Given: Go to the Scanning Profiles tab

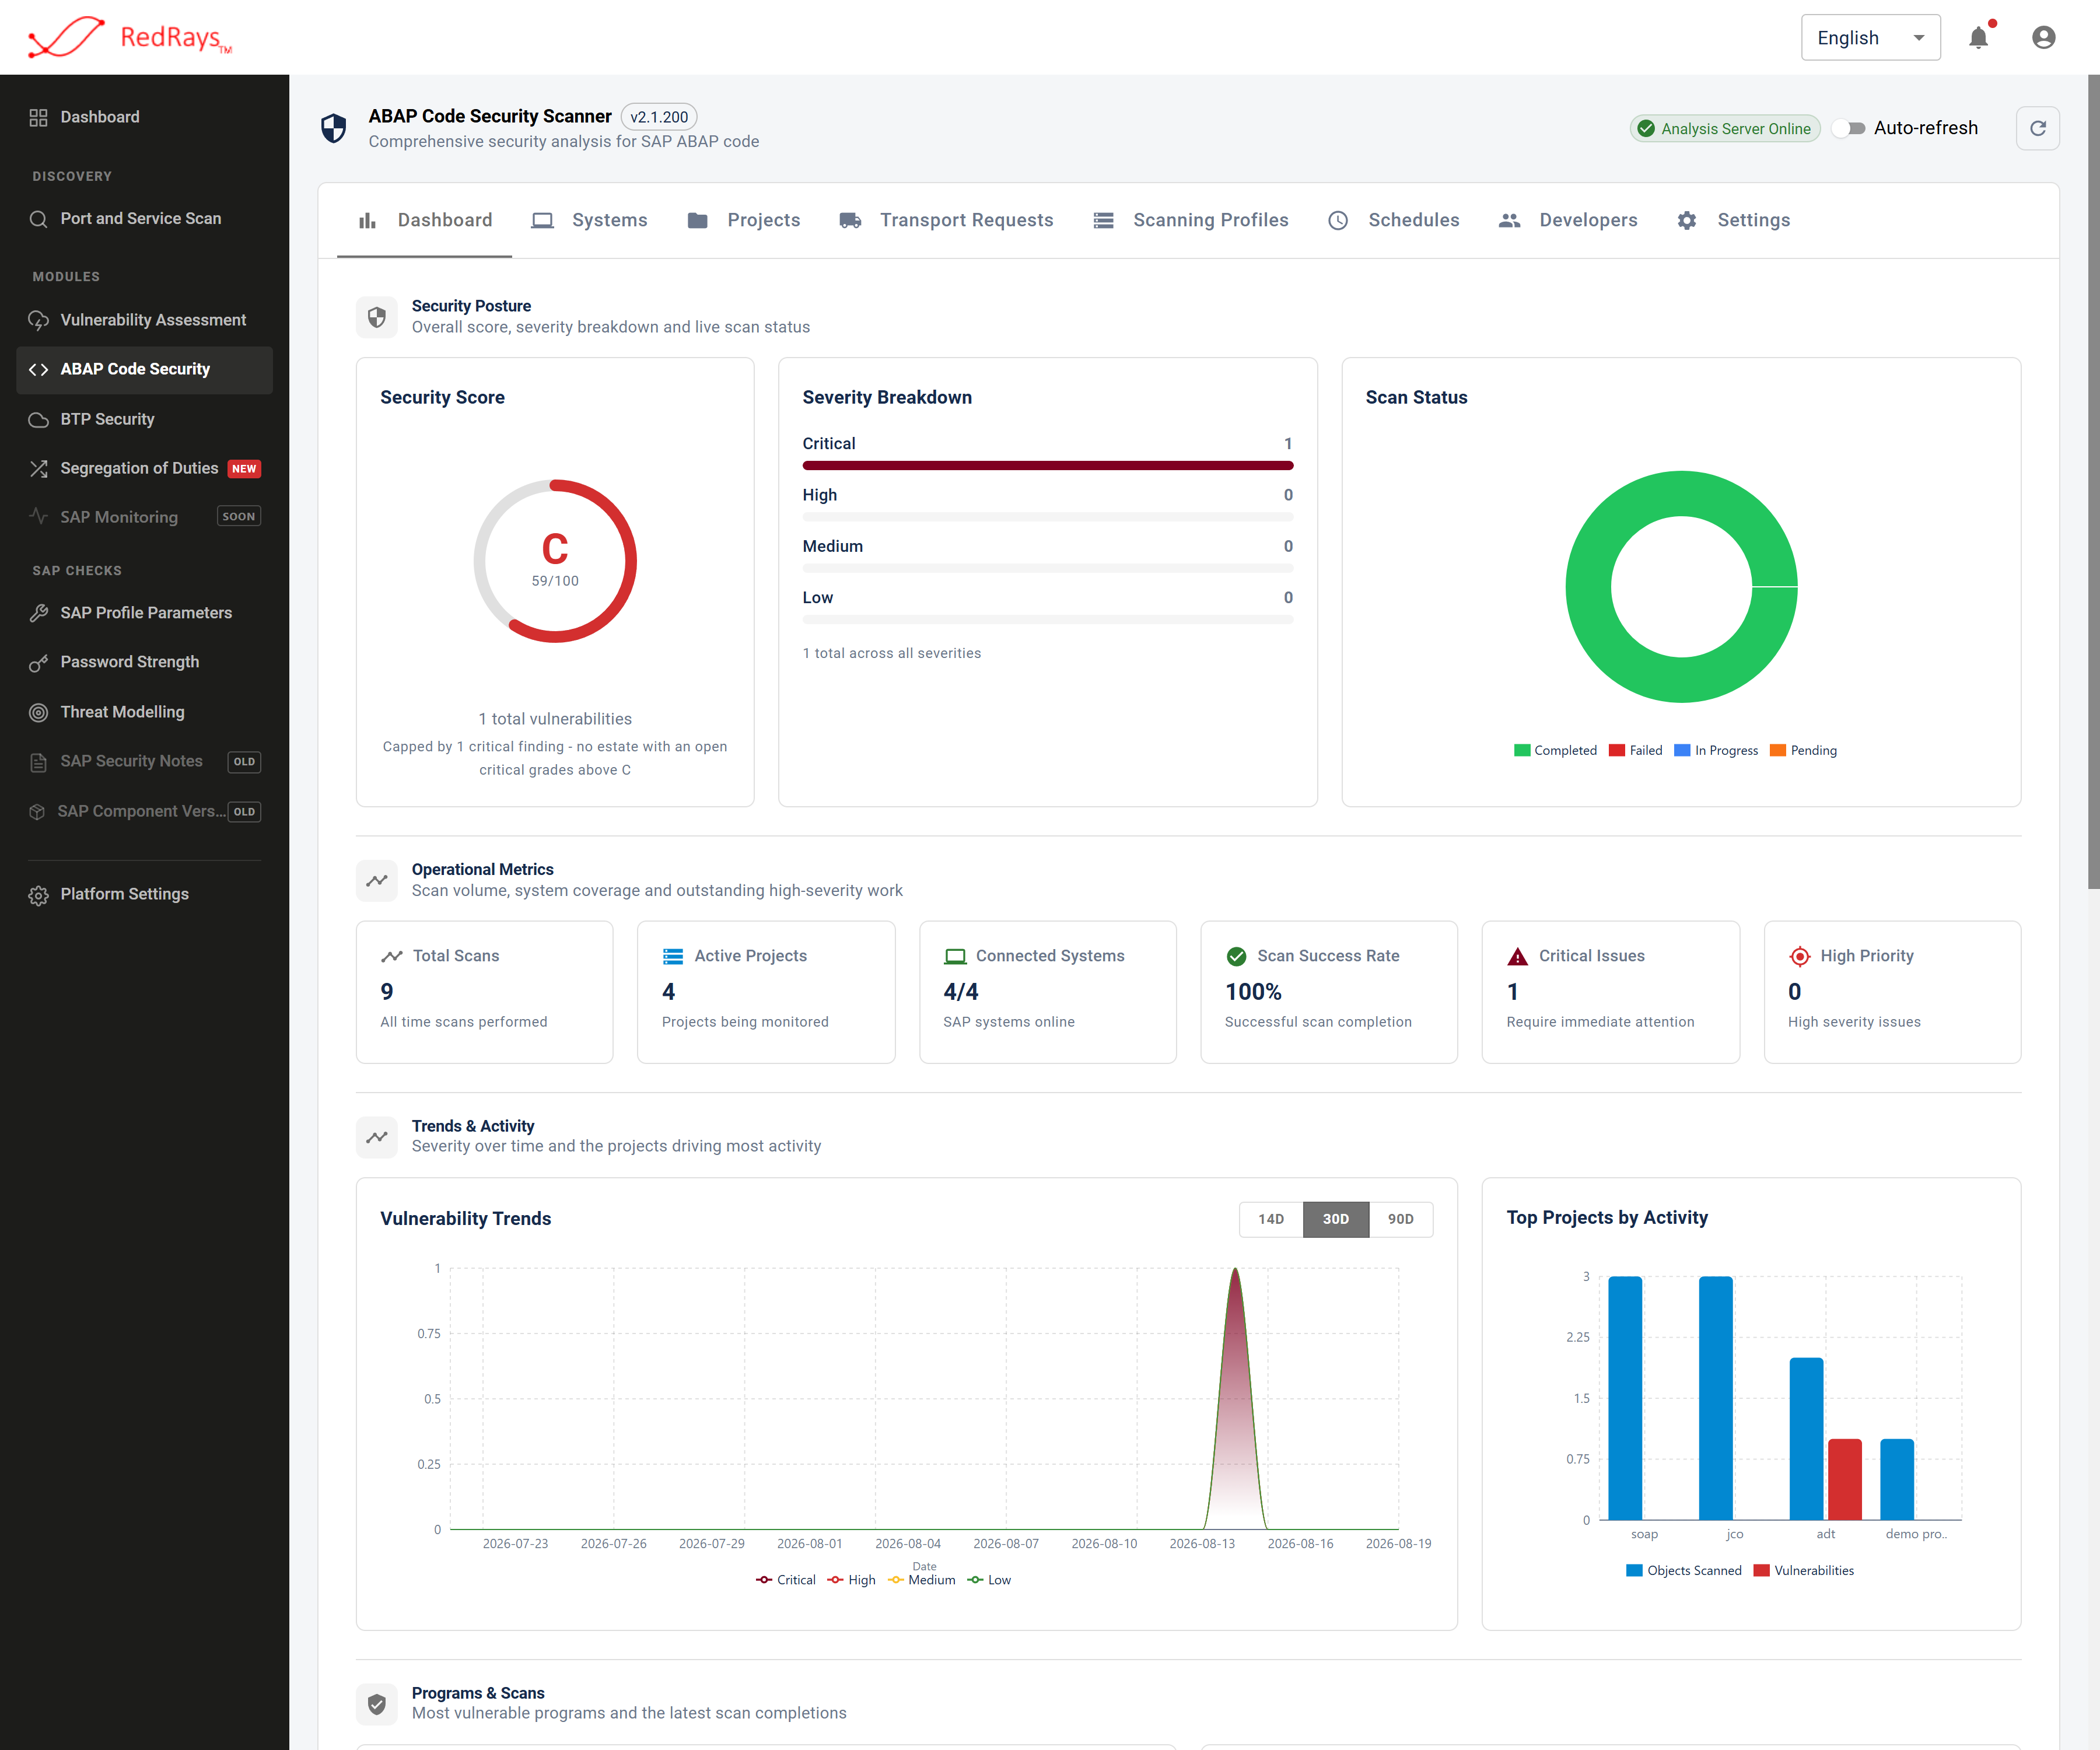Looking at the screenshot, I should [x=1191, y=220].
